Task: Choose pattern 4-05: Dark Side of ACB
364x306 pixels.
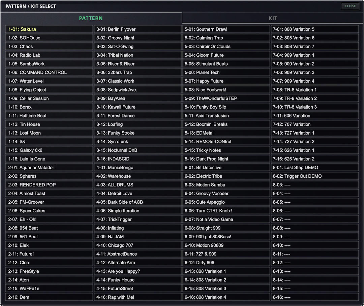Action: (x=138, y=202)
